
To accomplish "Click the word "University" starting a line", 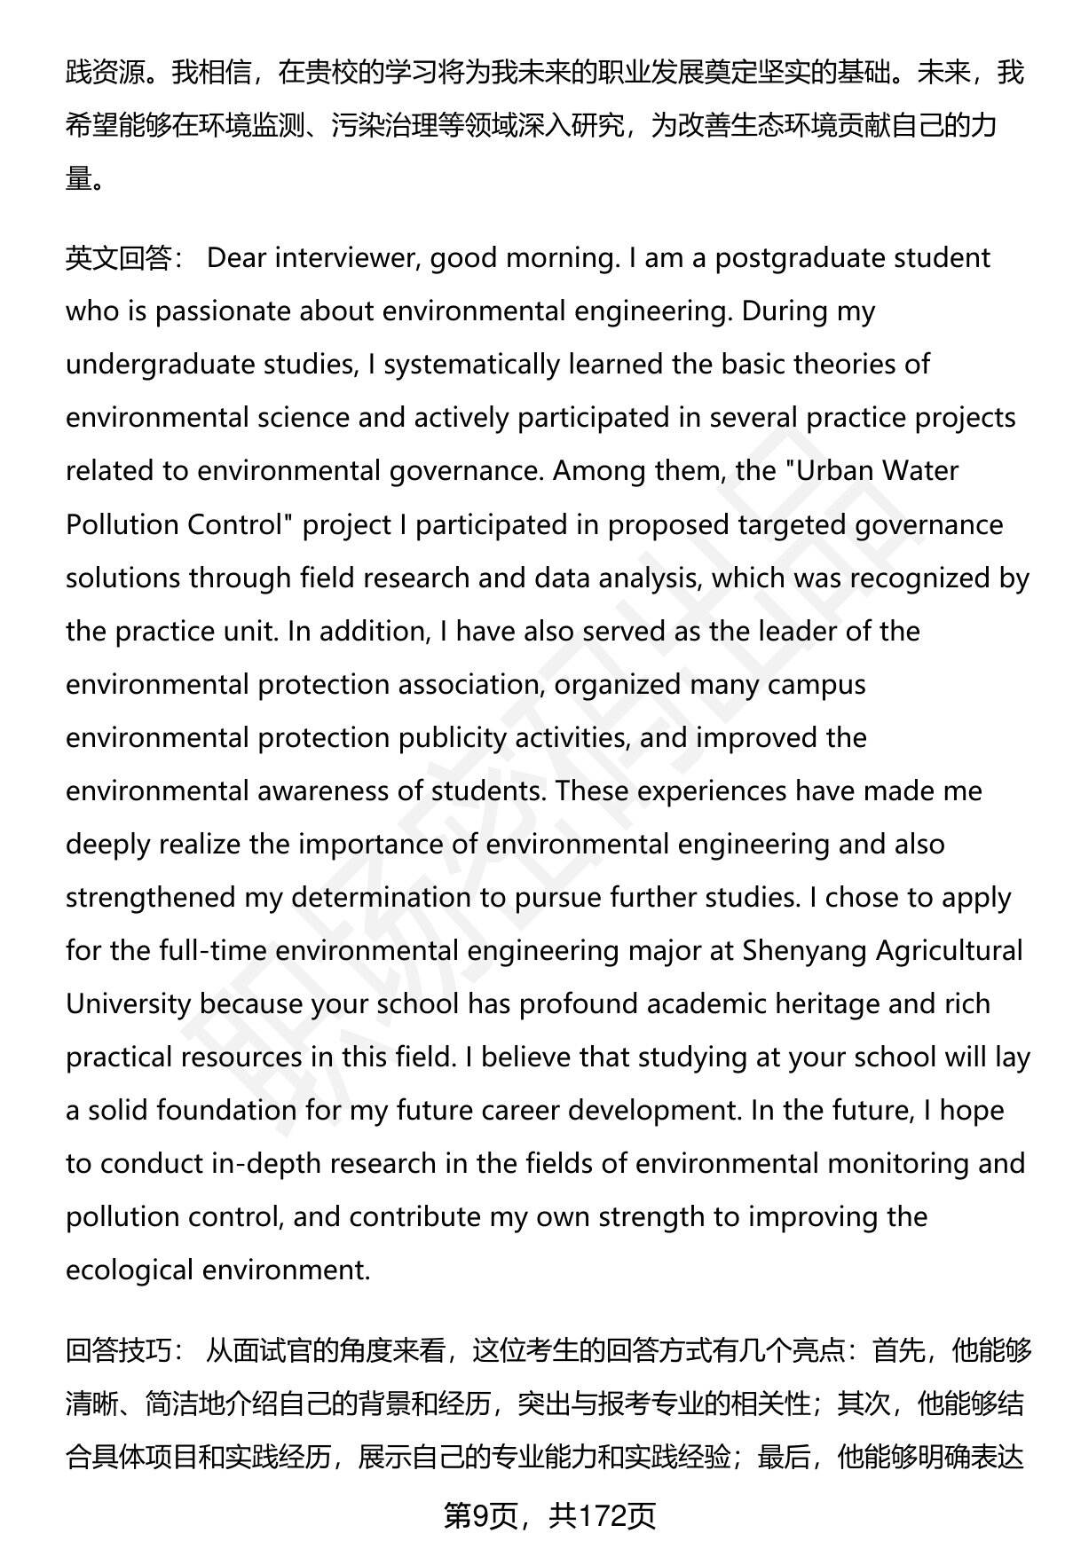I will point(128,1003).
